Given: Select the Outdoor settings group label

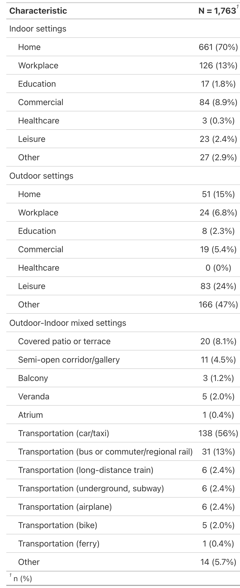Looking at the screenshot, I should [x=41, y=176].
